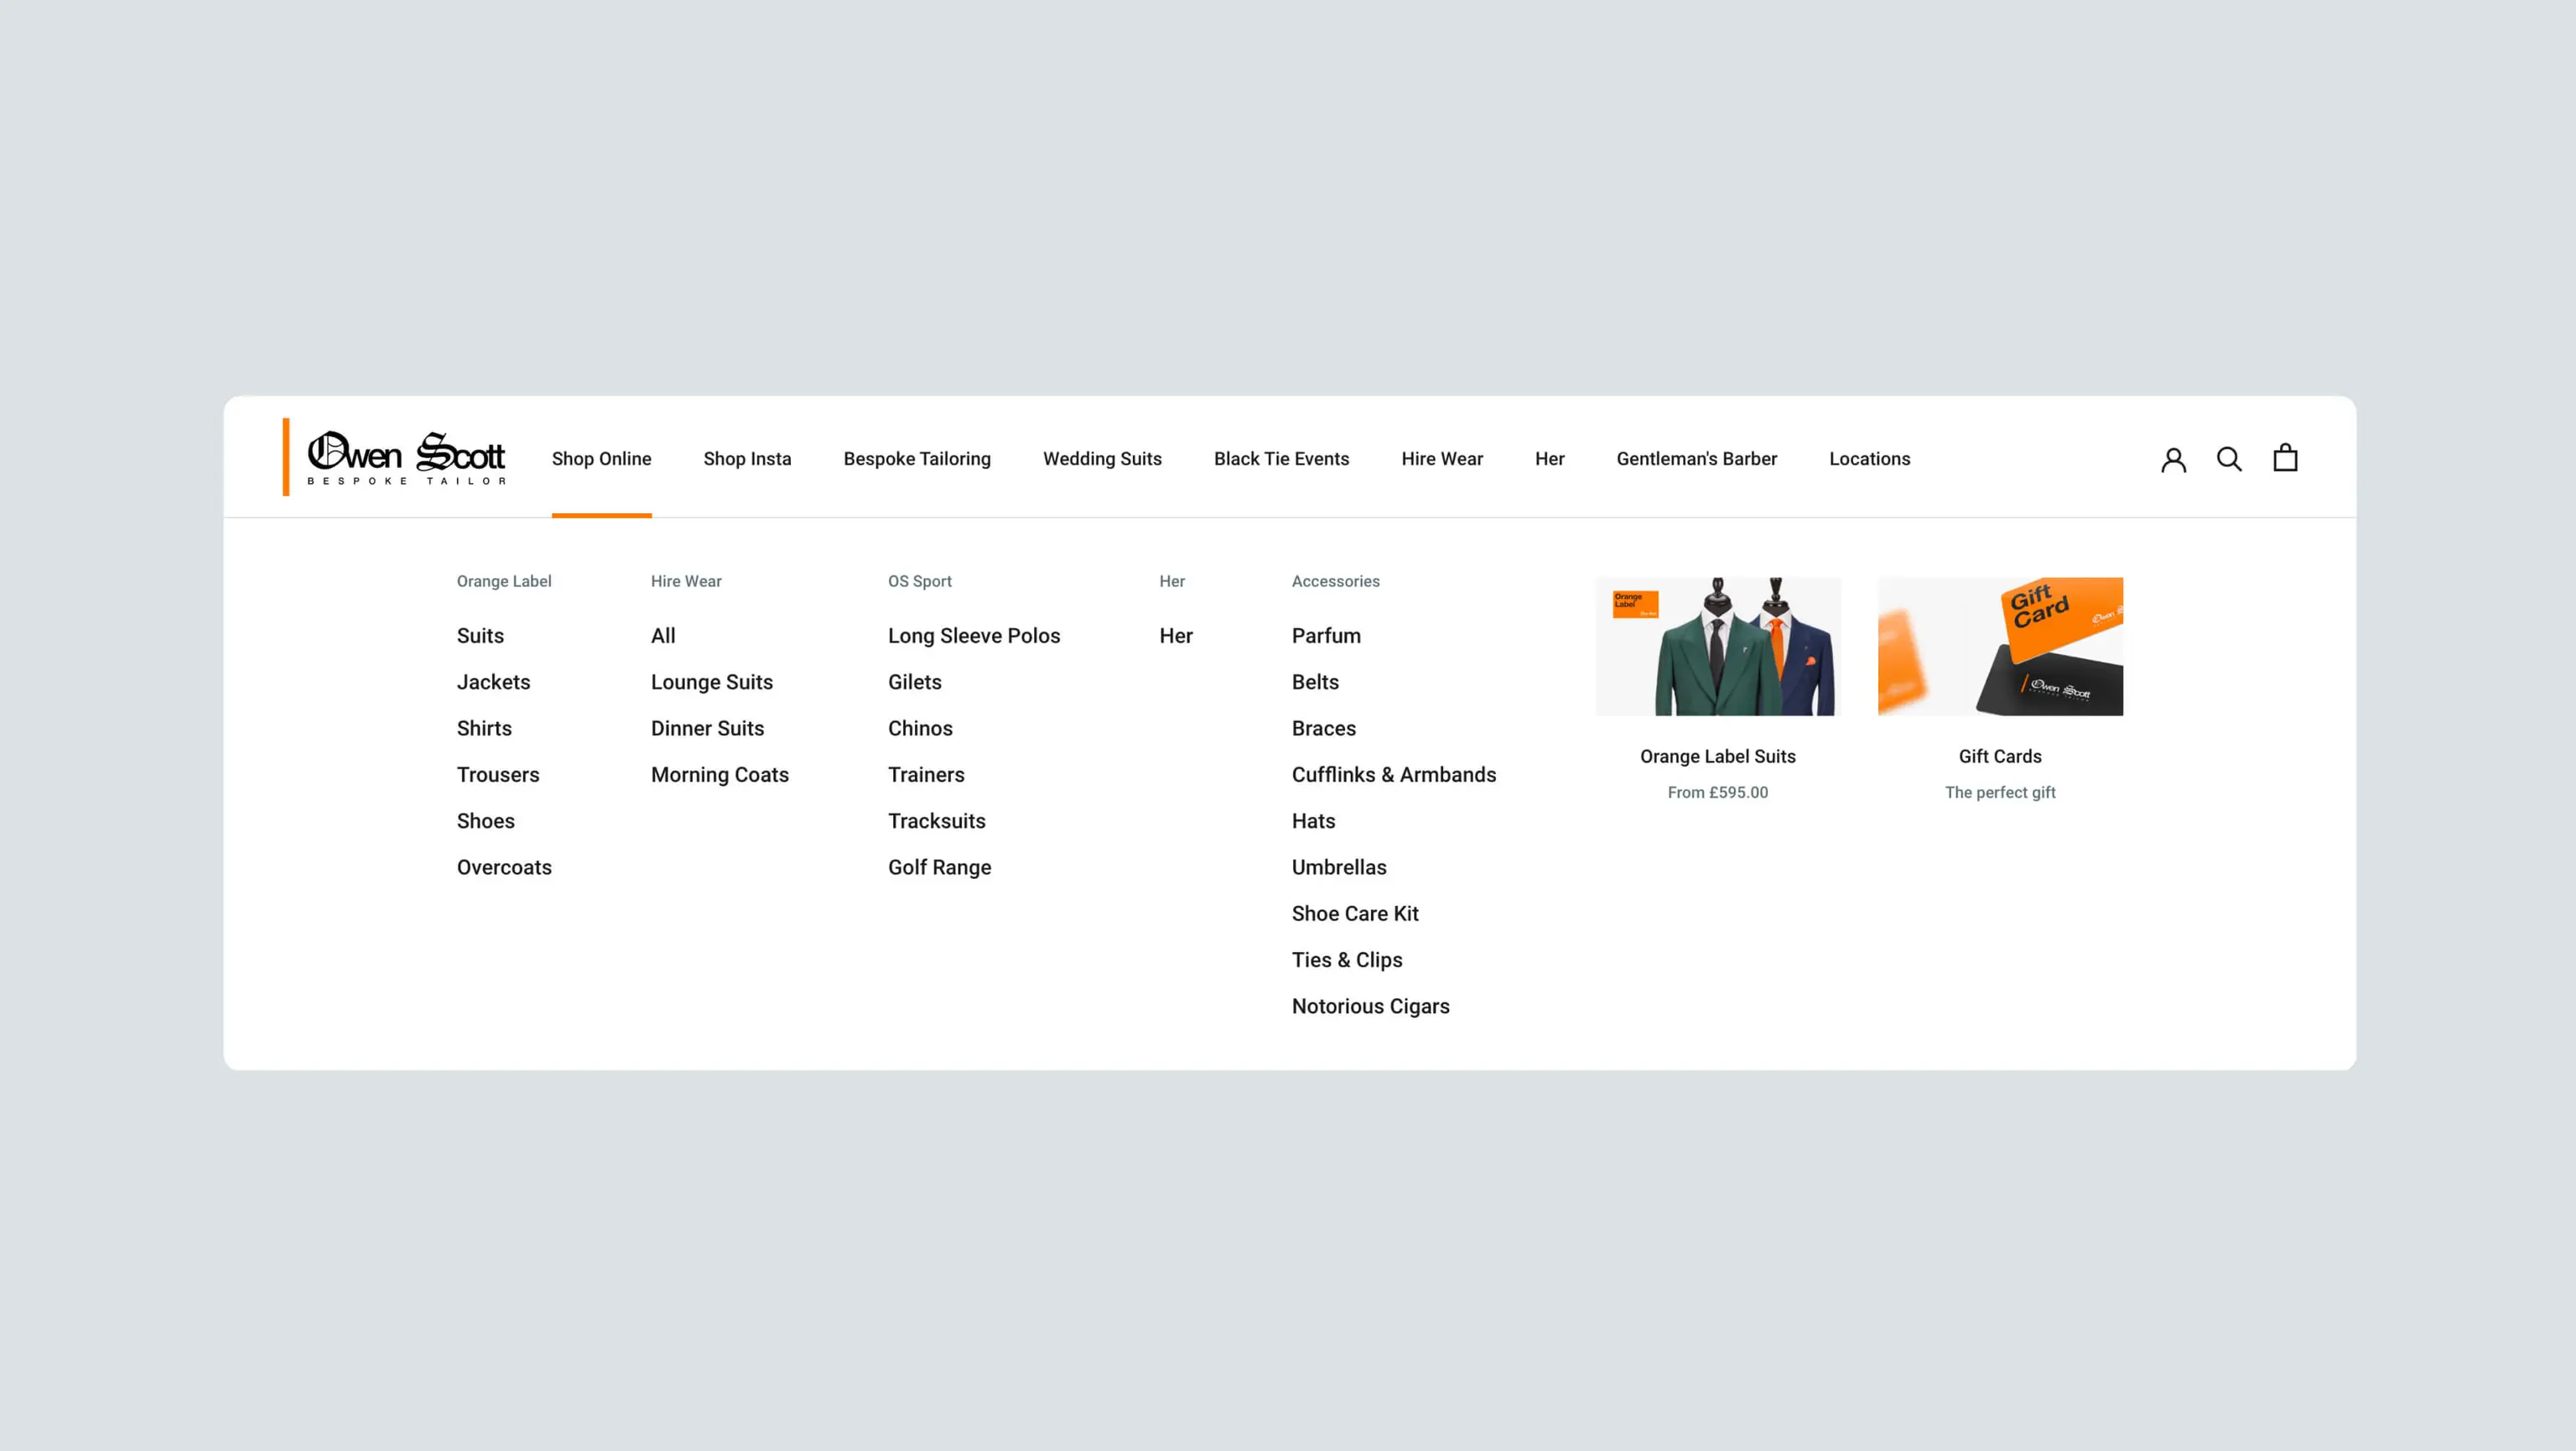Image resolution: width=2576 pixels, height=1451 pixels.
Task: Click the Gift Cards promotional image
Action: pyautogui.click(x=2000, y=646)
